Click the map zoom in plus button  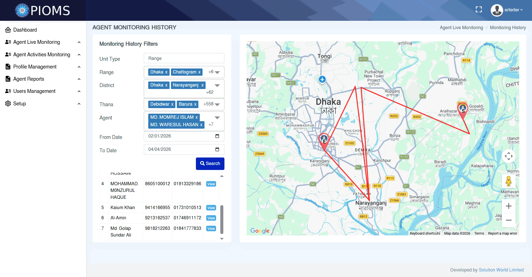(508, 206)
